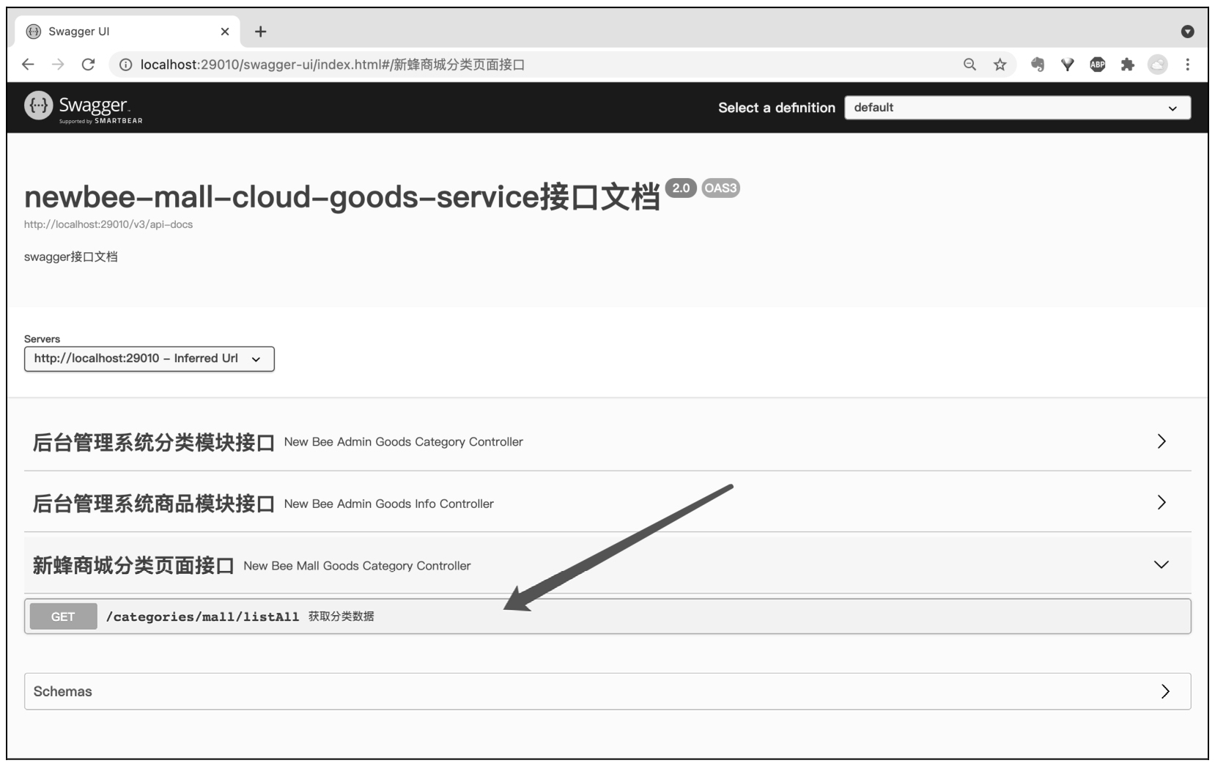Close the Swagger UI tab
The image size is (1215, 766).
point(225,32)
